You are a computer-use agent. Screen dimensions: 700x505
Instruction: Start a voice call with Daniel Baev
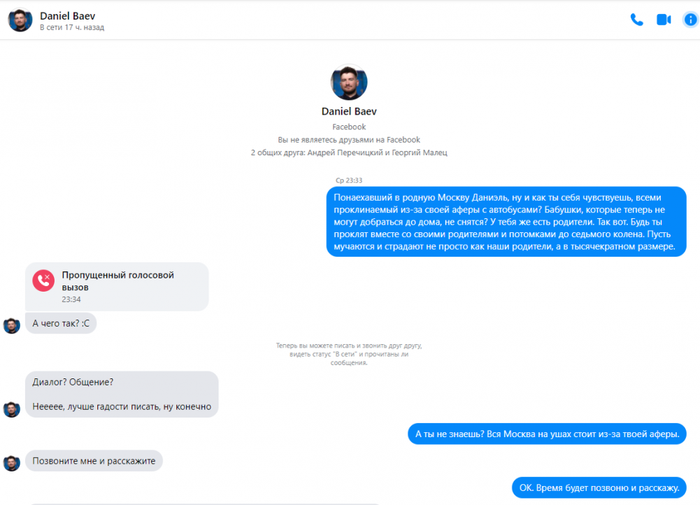point(636,20)
